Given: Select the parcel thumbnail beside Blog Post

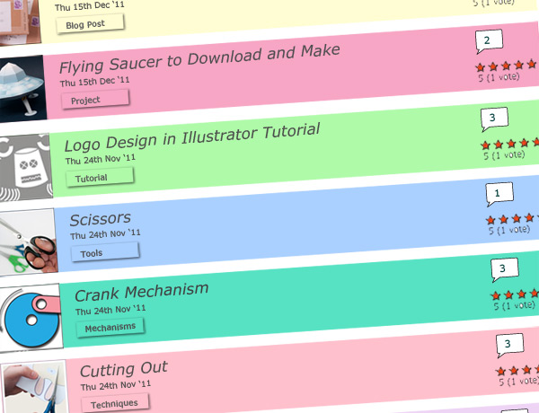Looking at the screenshot, I should 20,21.
